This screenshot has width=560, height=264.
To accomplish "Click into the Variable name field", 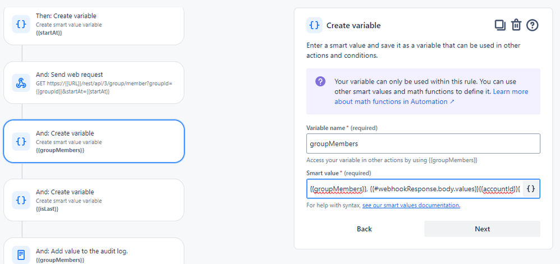I will coord(423,144).
